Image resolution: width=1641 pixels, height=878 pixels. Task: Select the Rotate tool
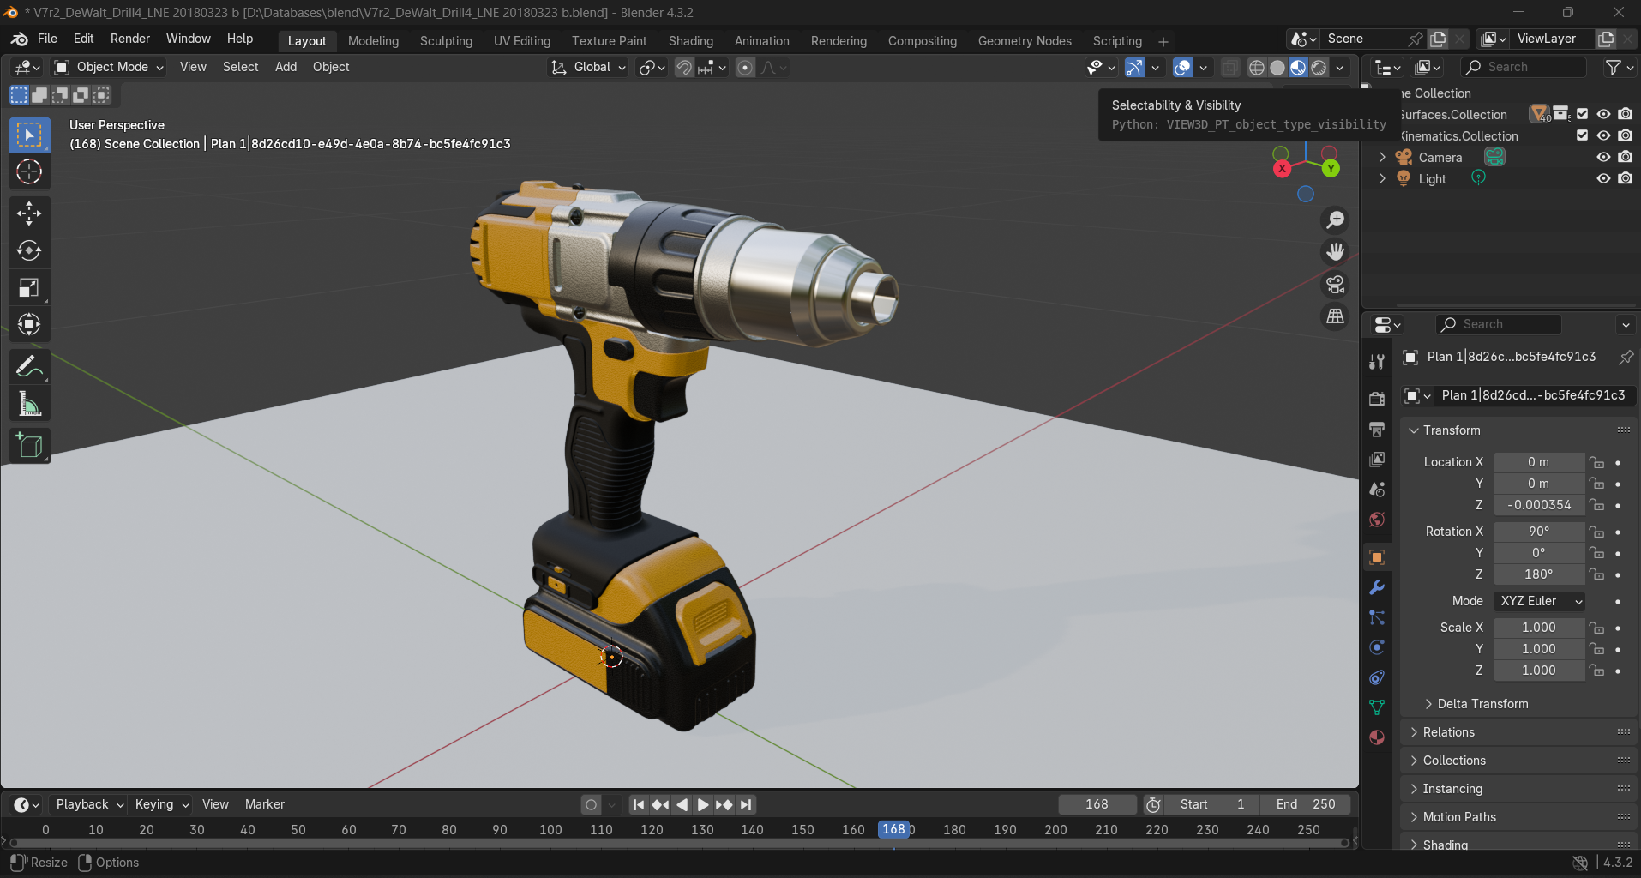29,250
